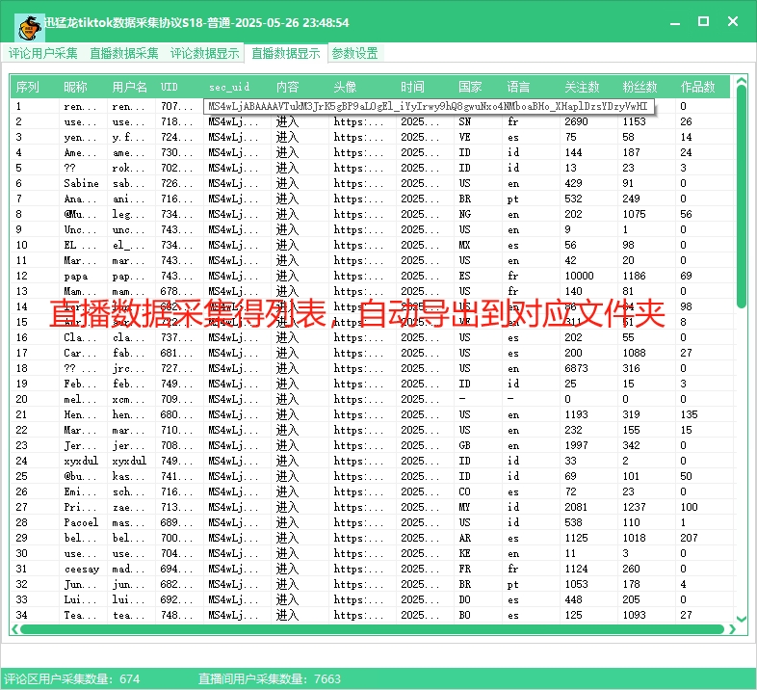Click the 10000 following count in row 12

579,276
